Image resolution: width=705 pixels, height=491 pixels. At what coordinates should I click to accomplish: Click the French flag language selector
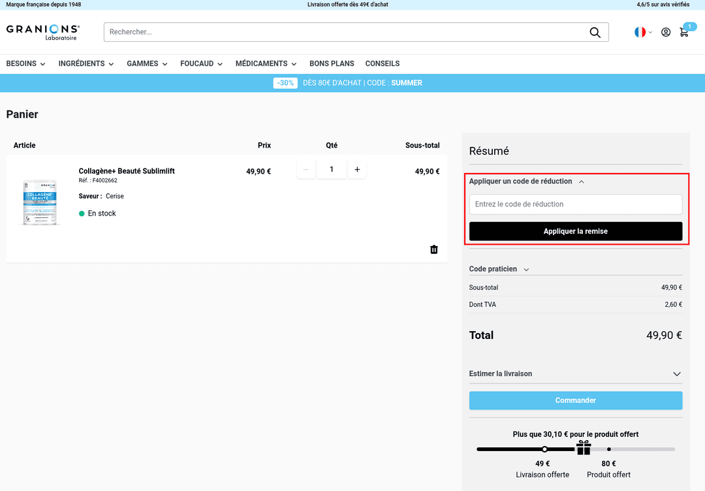640,33
